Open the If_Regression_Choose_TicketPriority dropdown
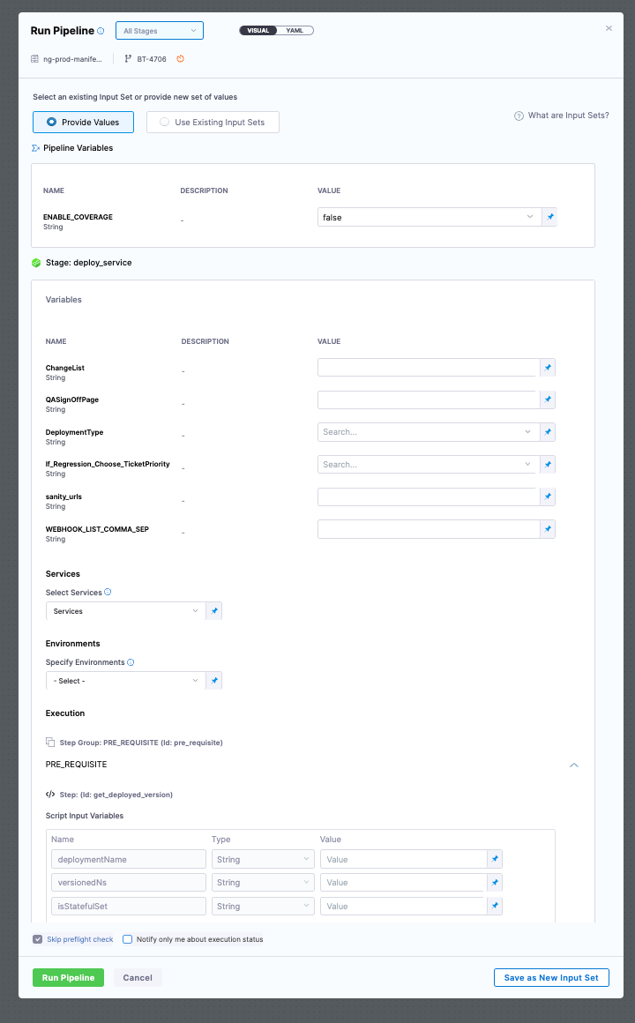Image resolution: width=635 pixels, height=1023 pixels. 428,465
